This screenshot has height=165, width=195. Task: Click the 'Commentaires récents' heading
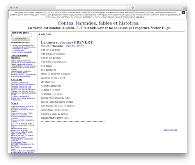tap(19, 57)
